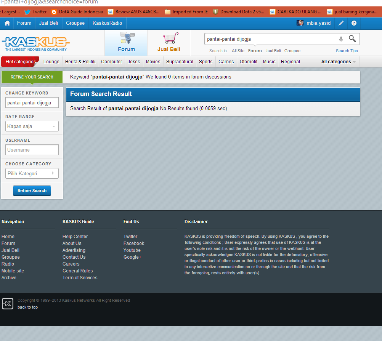Image resolution: width=382 pixels, height=341 pixels.
Task: Open Jual Beli in top navigation bar
Action: coord(48,23)
